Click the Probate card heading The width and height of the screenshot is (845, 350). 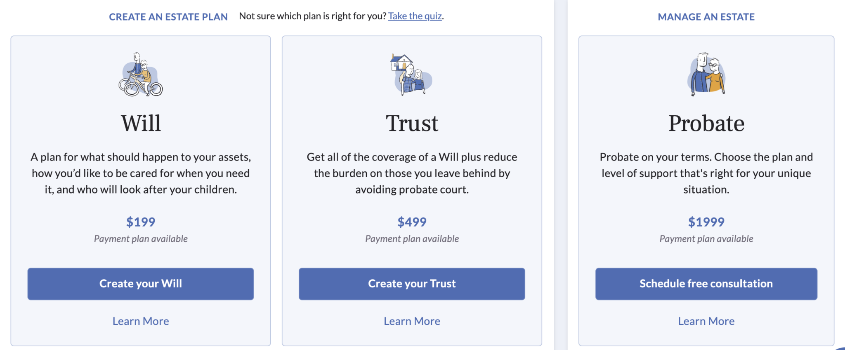click(706, 123)
